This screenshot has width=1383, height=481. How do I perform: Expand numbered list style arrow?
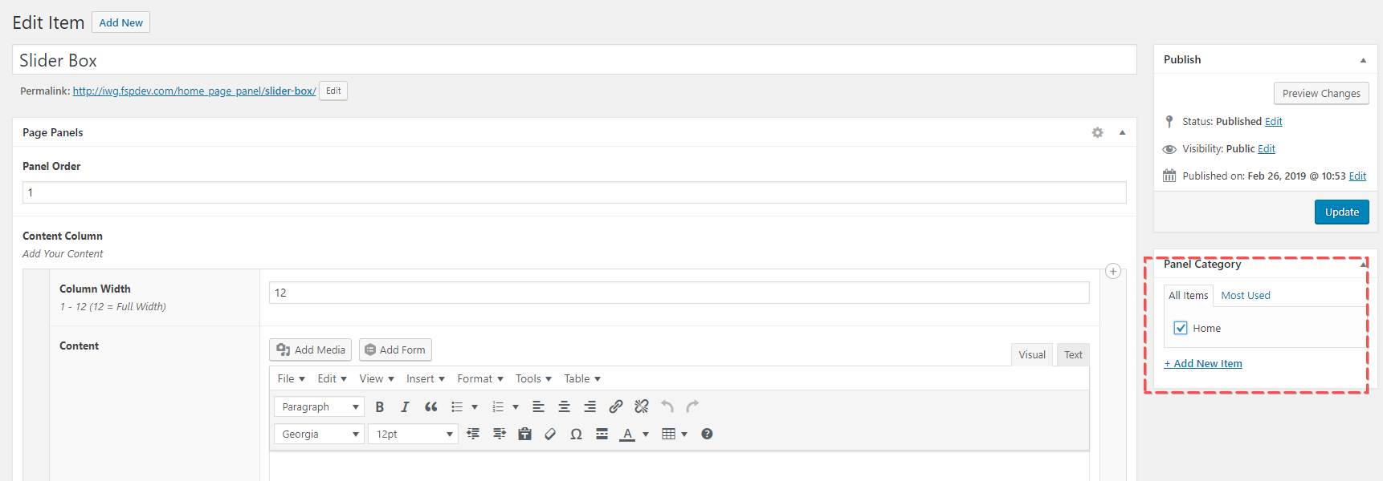(x=516, y=406)
